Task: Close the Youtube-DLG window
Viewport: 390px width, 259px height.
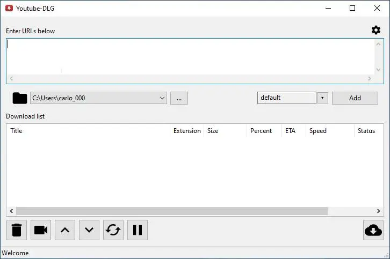Action: 377,8
